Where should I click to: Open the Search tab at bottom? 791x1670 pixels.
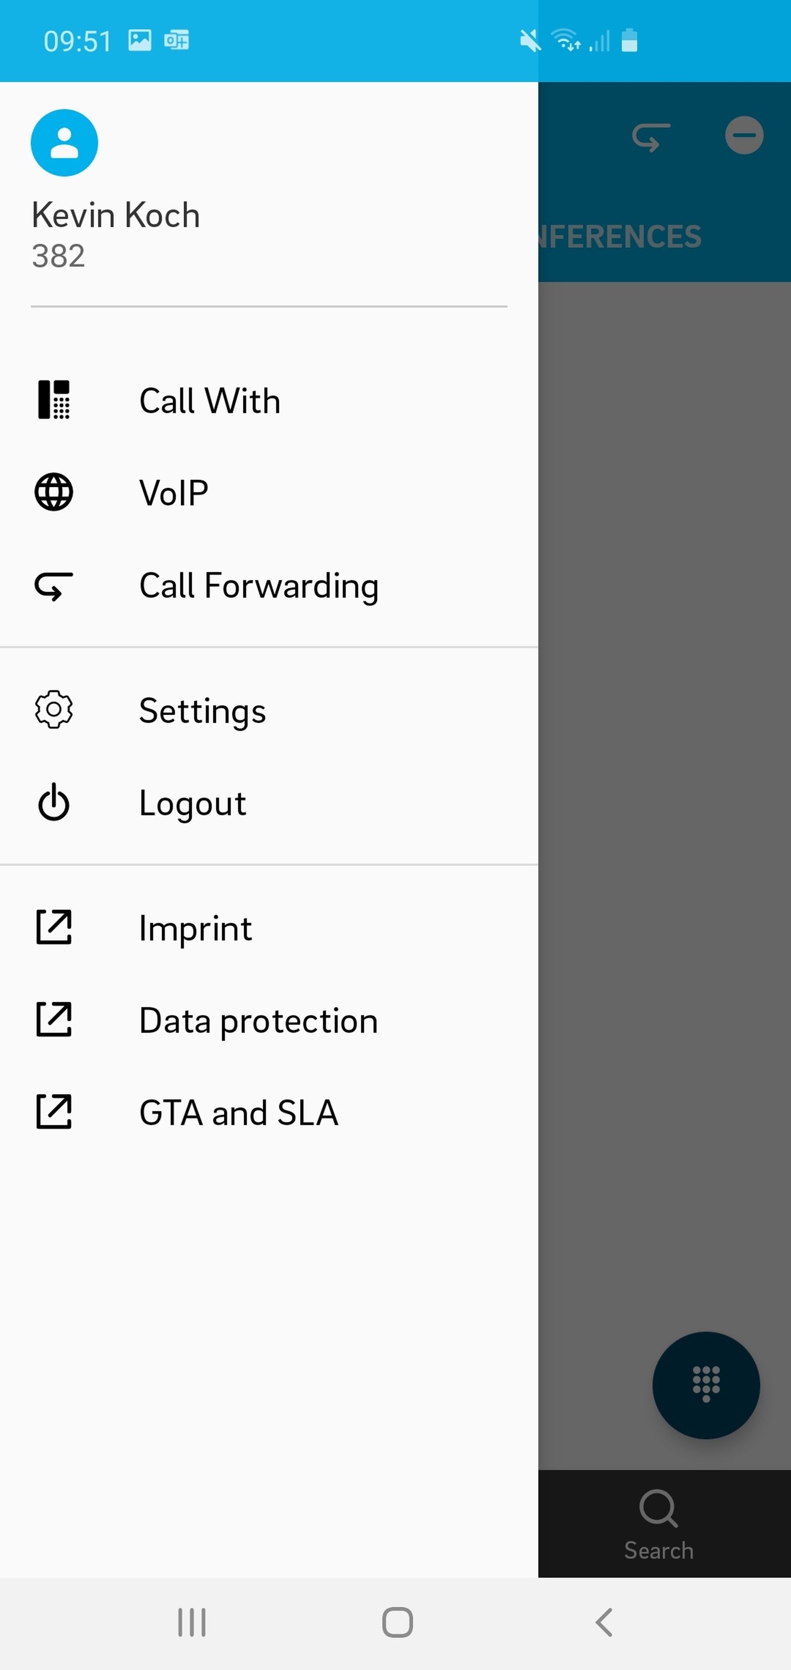pos(659,1524)
